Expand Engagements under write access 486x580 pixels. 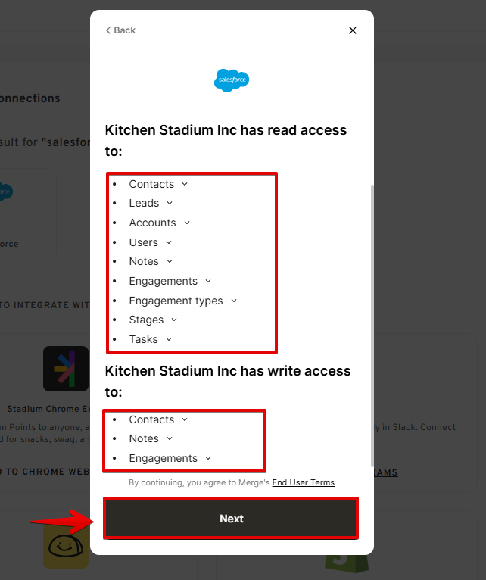[x=208, y=458]
